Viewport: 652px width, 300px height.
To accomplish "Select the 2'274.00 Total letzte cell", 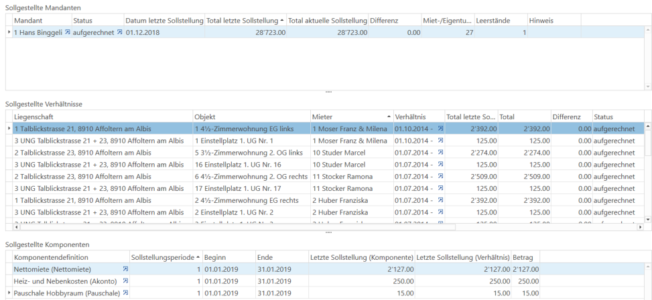I will (471, 153).
